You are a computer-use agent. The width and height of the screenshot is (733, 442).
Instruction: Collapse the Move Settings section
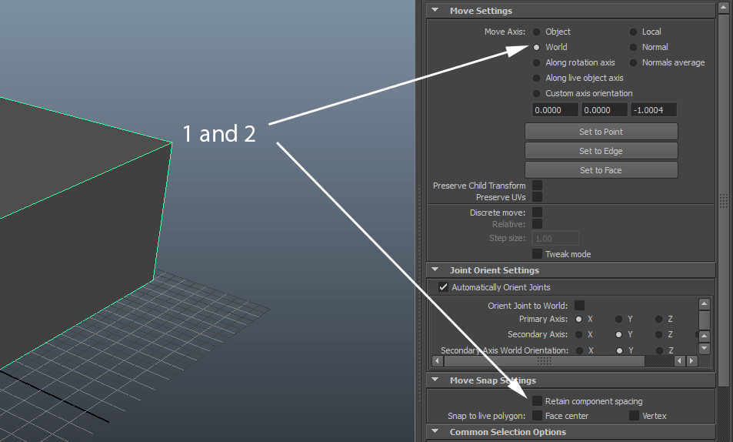tap(435, 10)
